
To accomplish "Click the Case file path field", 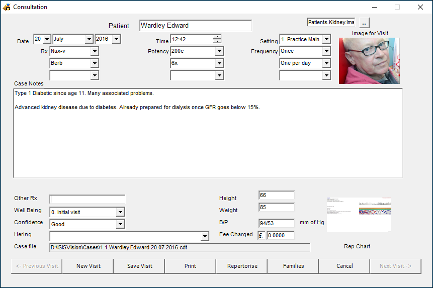I will (180, 247).
